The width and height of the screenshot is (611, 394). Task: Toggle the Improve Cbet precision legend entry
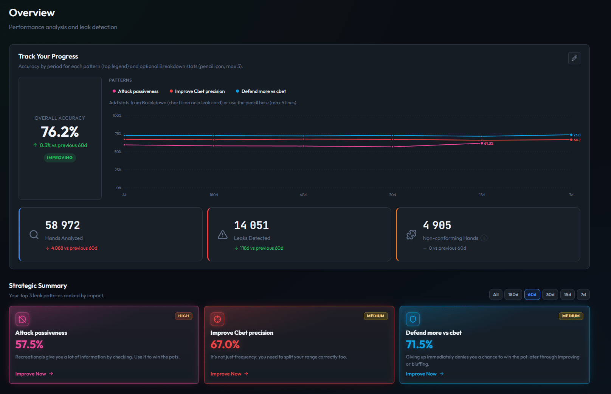click(197, 91)
